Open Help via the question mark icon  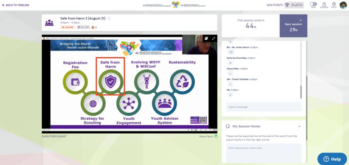(334, 4)
